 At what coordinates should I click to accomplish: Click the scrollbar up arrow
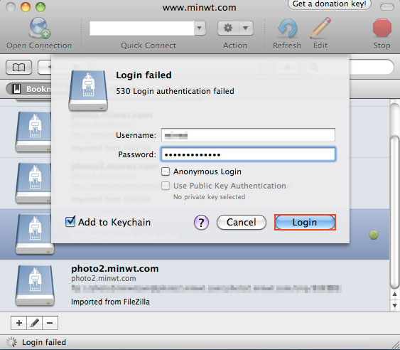click(394, 294)
